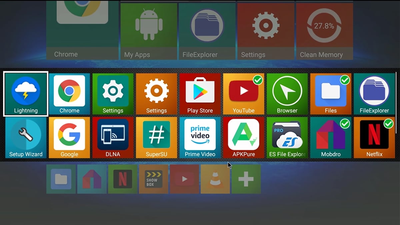Image resolution: width=400 pixels, height=225 pixels.
Task: Select the Files app tile
Action: (x=331, y=94)
